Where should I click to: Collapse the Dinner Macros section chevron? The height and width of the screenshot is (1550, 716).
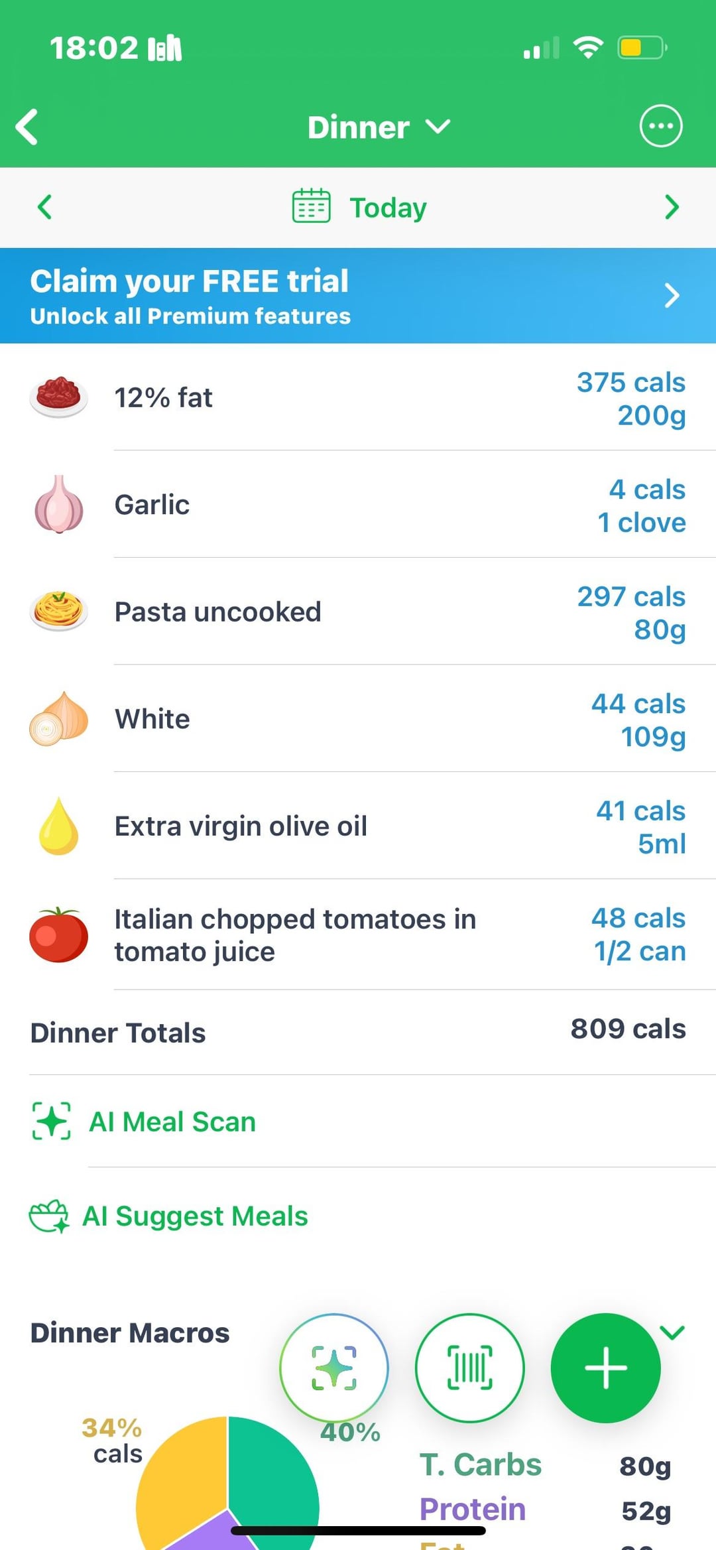[x=672, y=1332]
